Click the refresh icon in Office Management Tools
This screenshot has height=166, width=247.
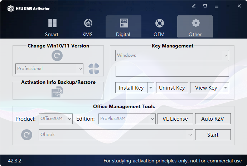click(x=26, y=135)
